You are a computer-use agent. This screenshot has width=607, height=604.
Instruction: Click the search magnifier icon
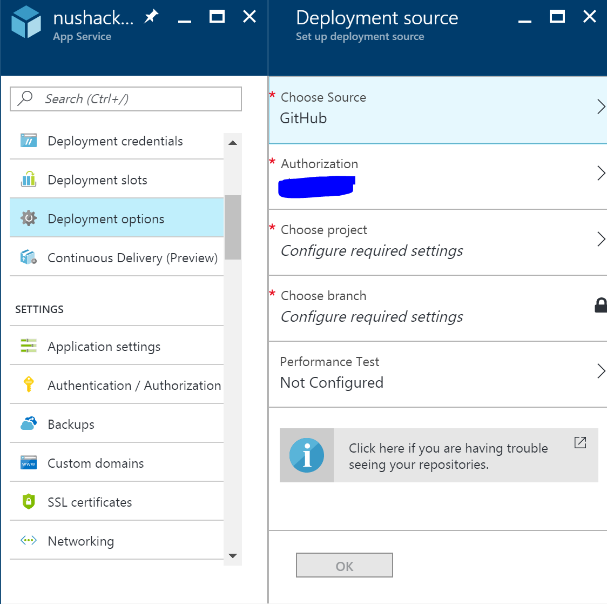tap(25, 98)
